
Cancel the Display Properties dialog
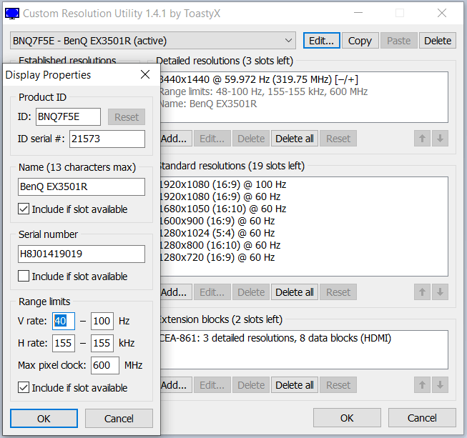(119, 419)
